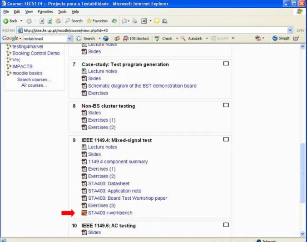This screenshot has width=307, height=242.
Task: Open the IMPACTS course link
Action: (x=22, y=66)
